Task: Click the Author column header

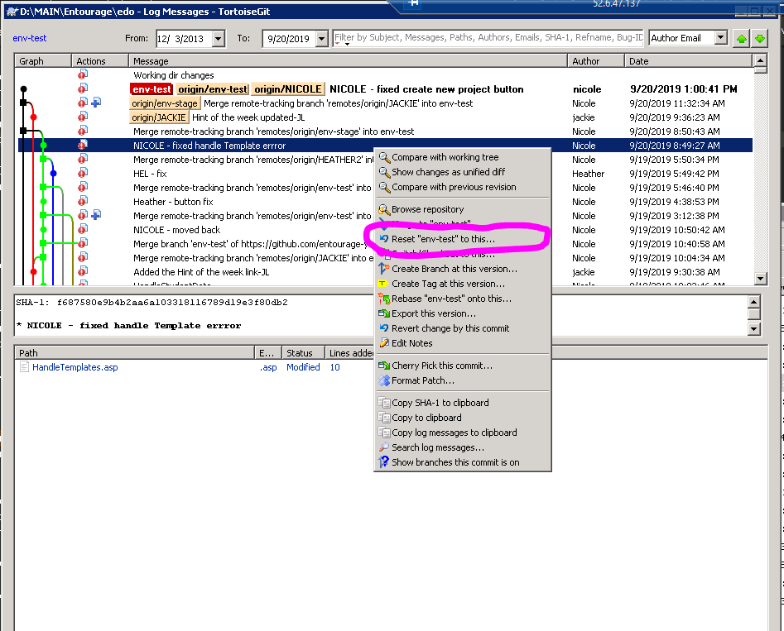Action: coord(595,61)
